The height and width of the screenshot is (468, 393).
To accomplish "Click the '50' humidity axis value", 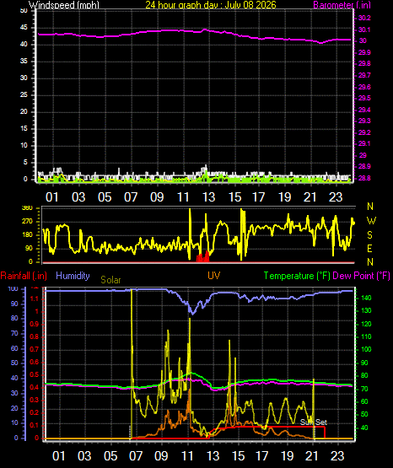I will (14, 363).
